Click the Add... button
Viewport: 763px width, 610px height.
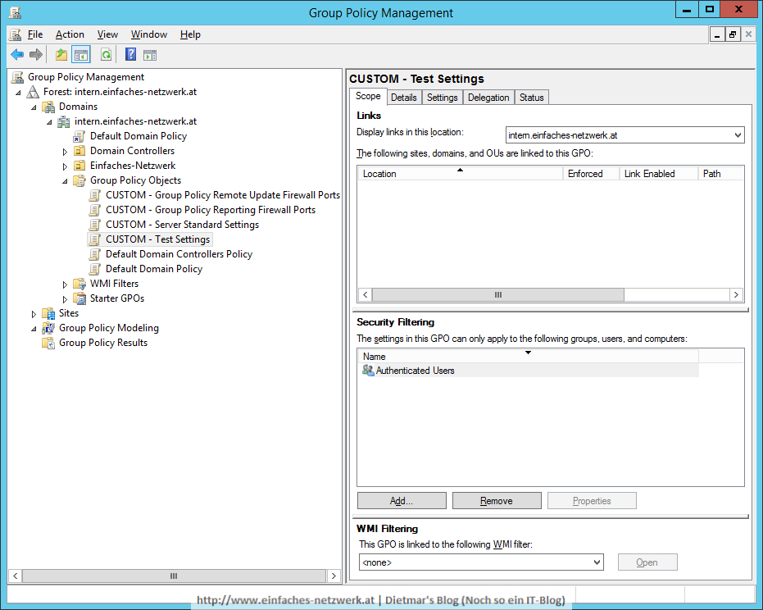402,501
